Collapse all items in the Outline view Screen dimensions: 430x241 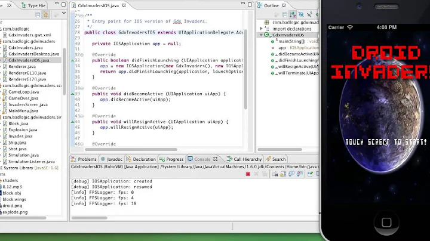click(x=285, y=14)
